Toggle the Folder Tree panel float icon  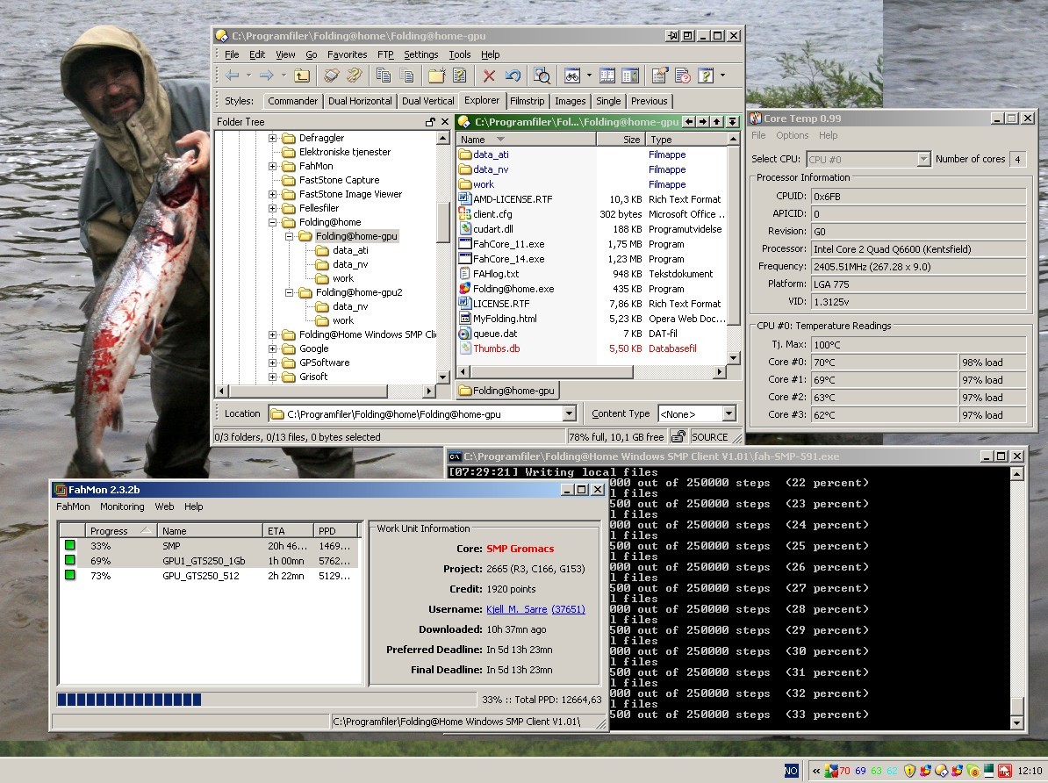tap(430, 122)
